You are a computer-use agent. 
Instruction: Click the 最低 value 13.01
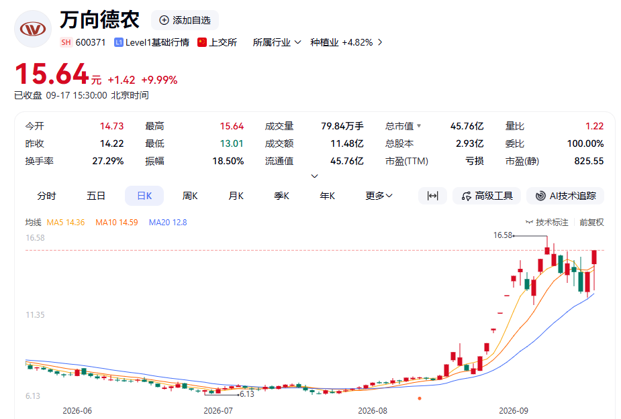pyautogui.click(x=232, y=143)
